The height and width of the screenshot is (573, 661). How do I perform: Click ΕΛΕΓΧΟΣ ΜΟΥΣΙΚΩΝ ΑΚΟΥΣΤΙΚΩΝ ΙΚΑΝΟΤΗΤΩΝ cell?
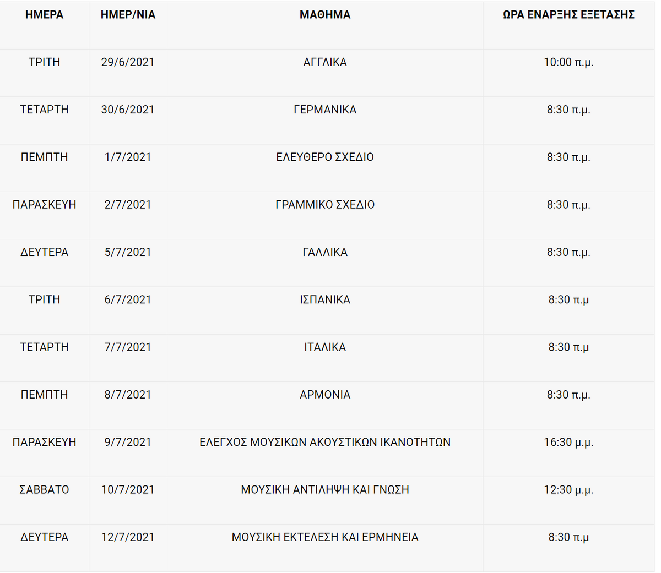(x=325, y=442)
